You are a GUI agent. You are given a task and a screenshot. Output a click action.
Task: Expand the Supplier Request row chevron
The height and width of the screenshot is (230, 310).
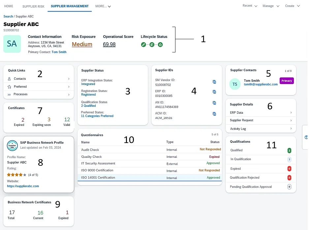291,121
